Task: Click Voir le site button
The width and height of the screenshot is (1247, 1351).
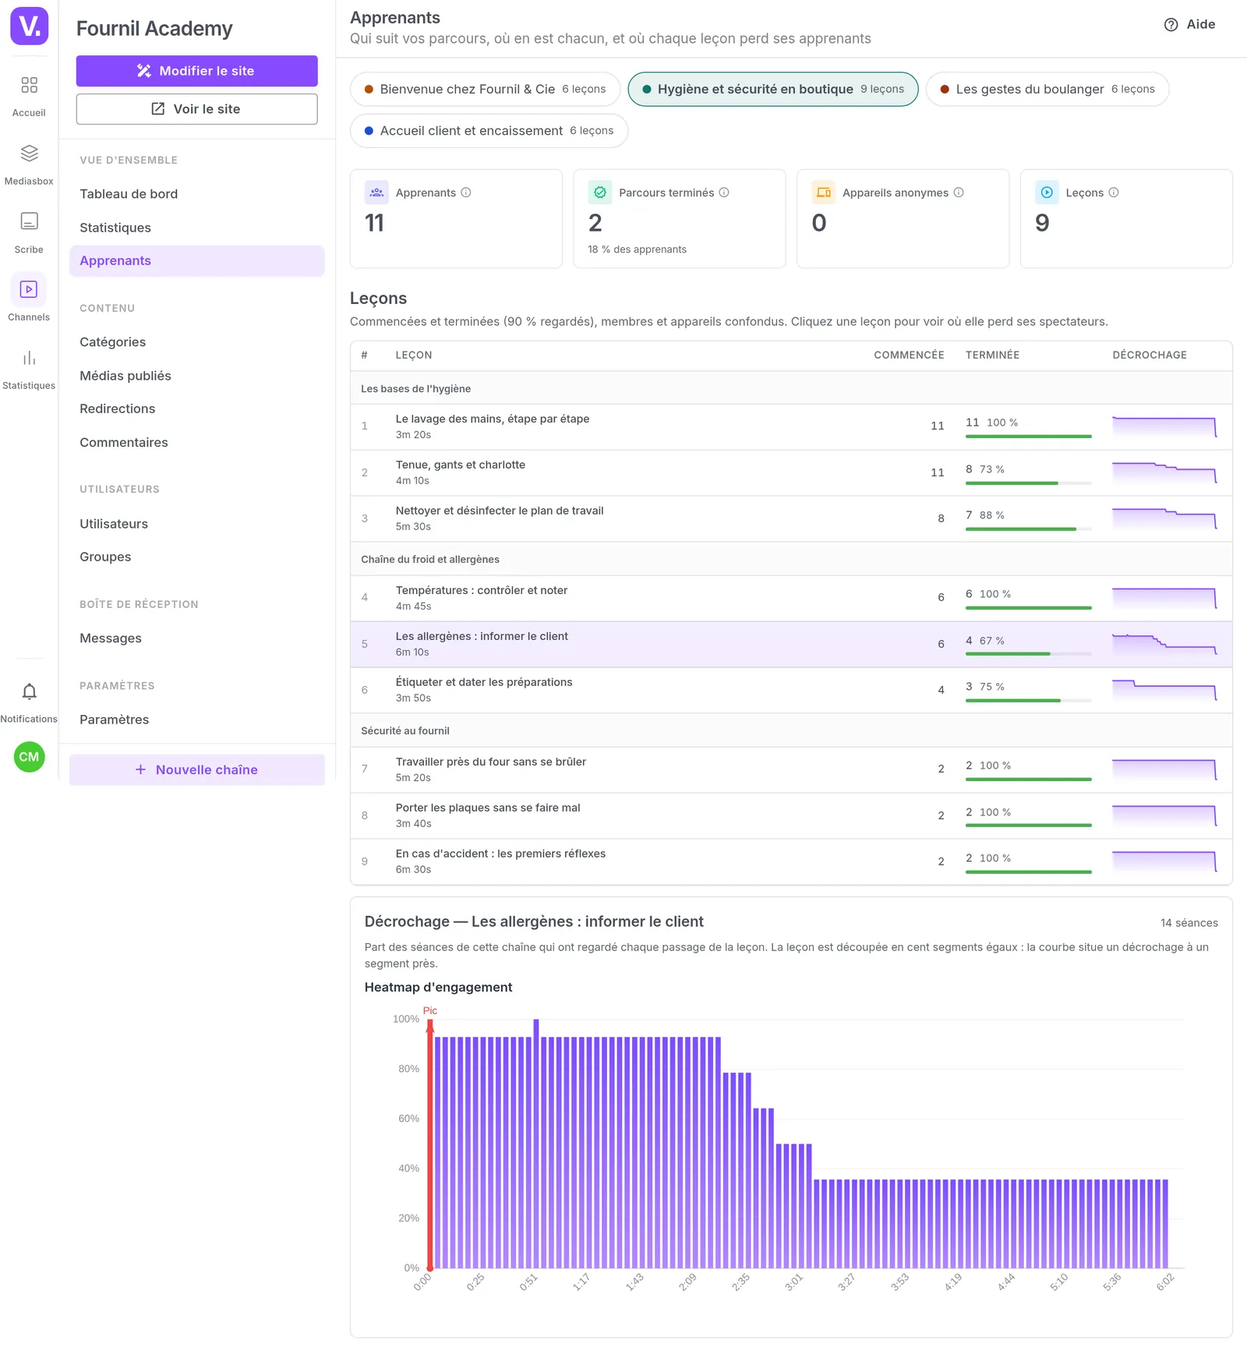Action: coord(196,109)
